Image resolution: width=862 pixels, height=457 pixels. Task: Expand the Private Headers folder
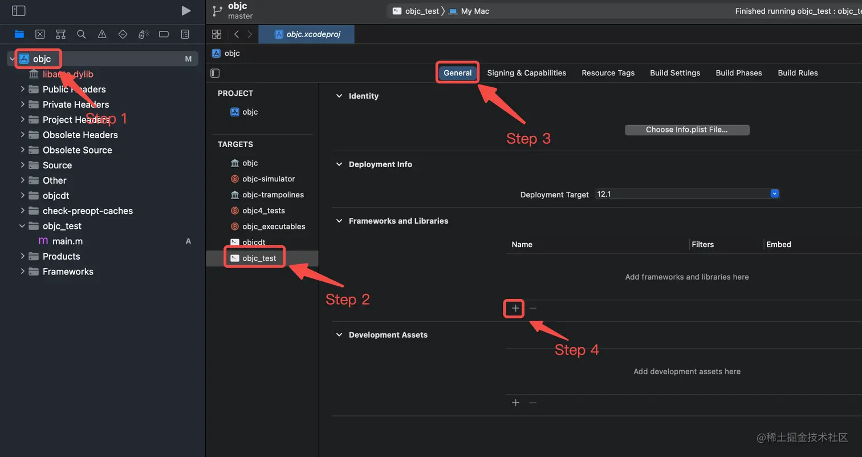22,104
